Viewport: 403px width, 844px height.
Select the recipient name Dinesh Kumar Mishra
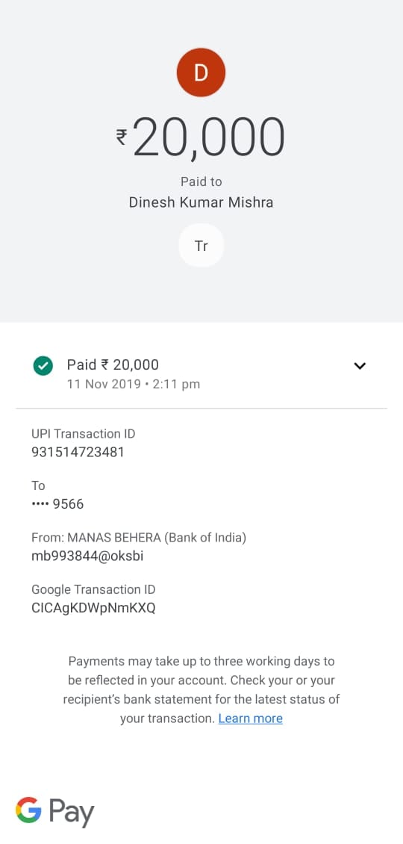point(201,202)
